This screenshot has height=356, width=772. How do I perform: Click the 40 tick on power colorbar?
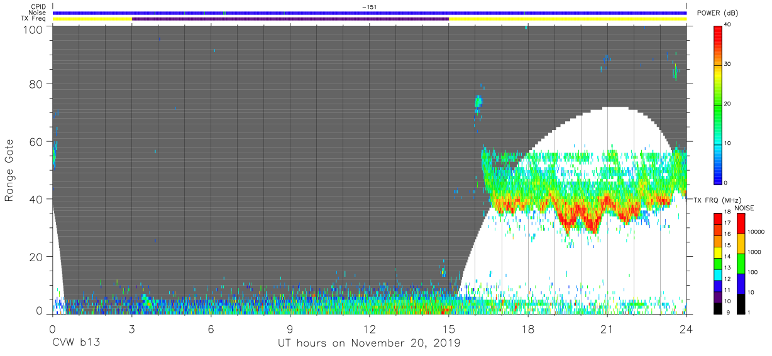(729, 25)
